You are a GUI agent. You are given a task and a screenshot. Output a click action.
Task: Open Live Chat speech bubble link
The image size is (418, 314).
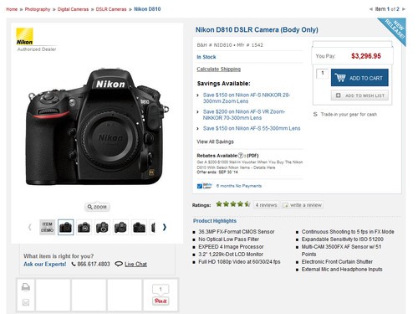pyautogui.click(x=131, y=264)
